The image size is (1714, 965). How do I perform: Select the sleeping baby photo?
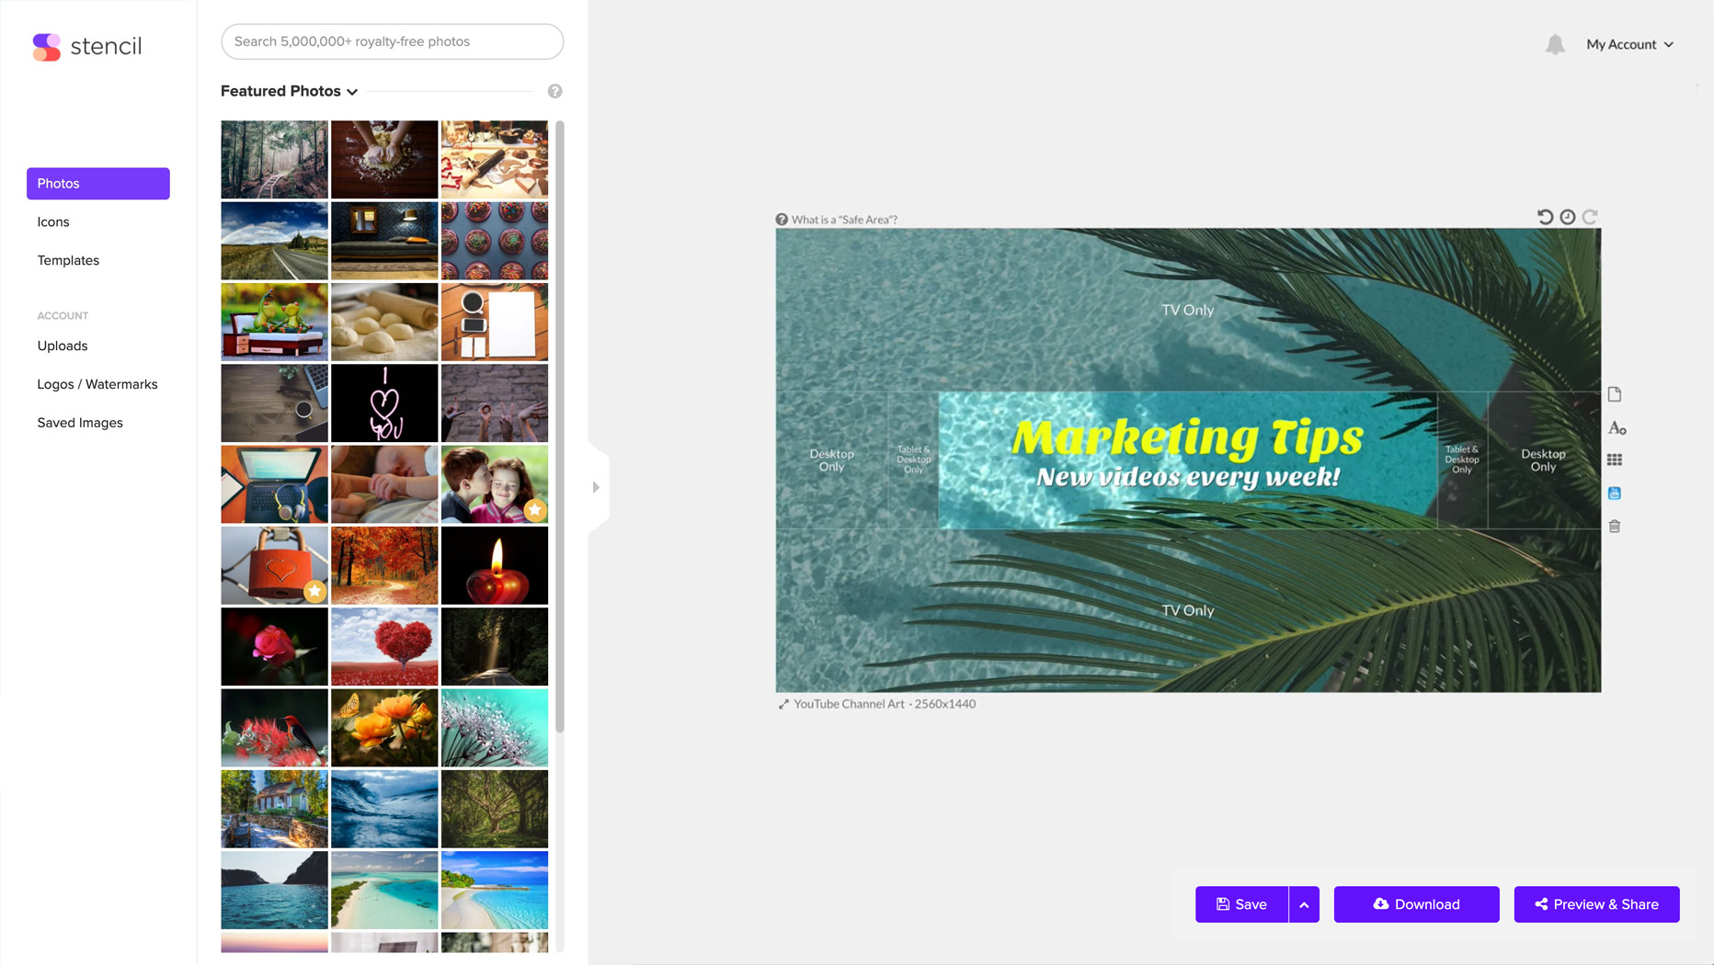(384, 484)
